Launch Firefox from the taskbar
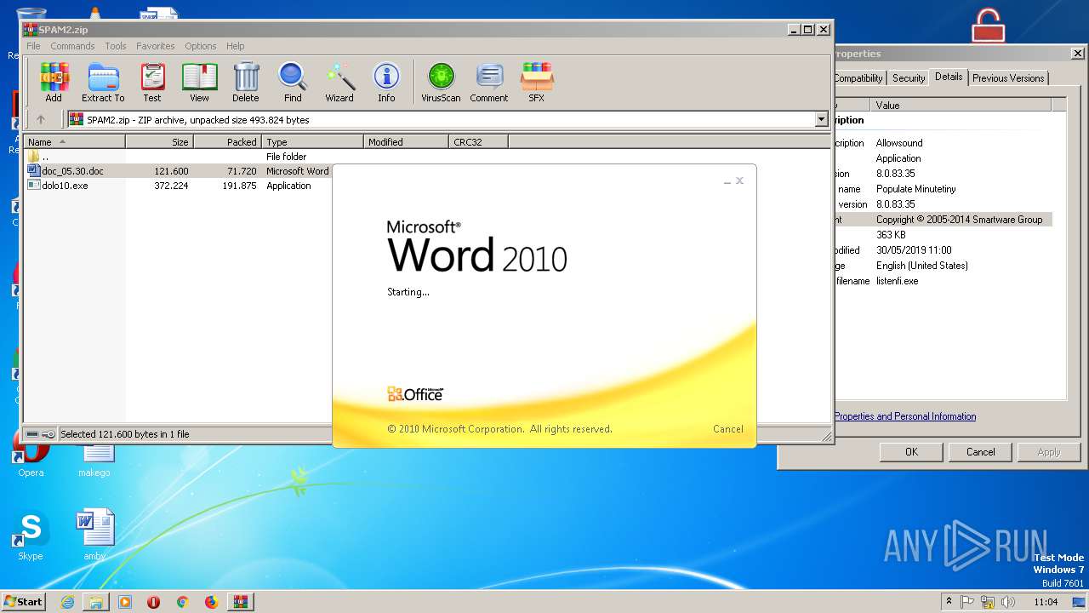Screen dimensions: 1089x613 [211, 602]
